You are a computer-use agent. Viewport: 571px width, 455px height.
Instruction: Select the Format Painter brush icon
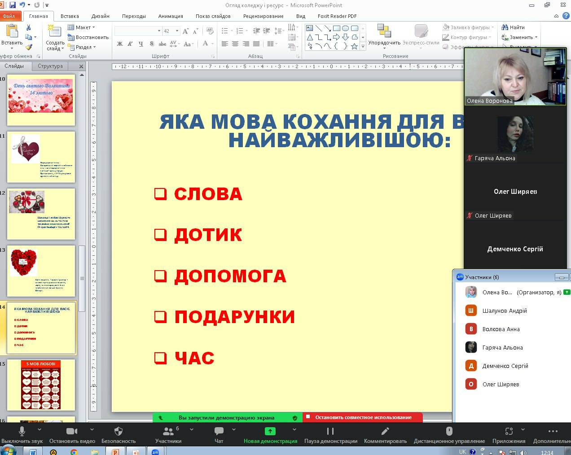coord(29,47)
